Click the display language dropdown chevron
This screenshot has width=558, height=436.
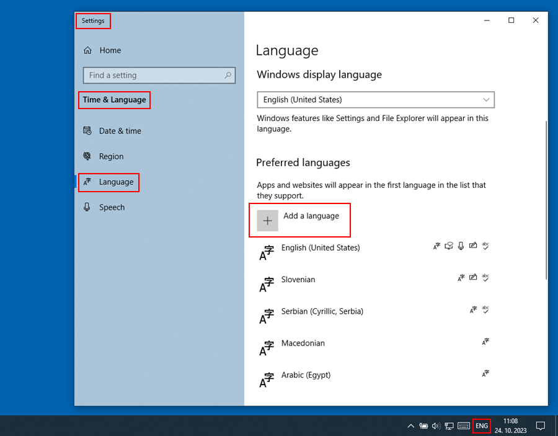tap(486, 100)
